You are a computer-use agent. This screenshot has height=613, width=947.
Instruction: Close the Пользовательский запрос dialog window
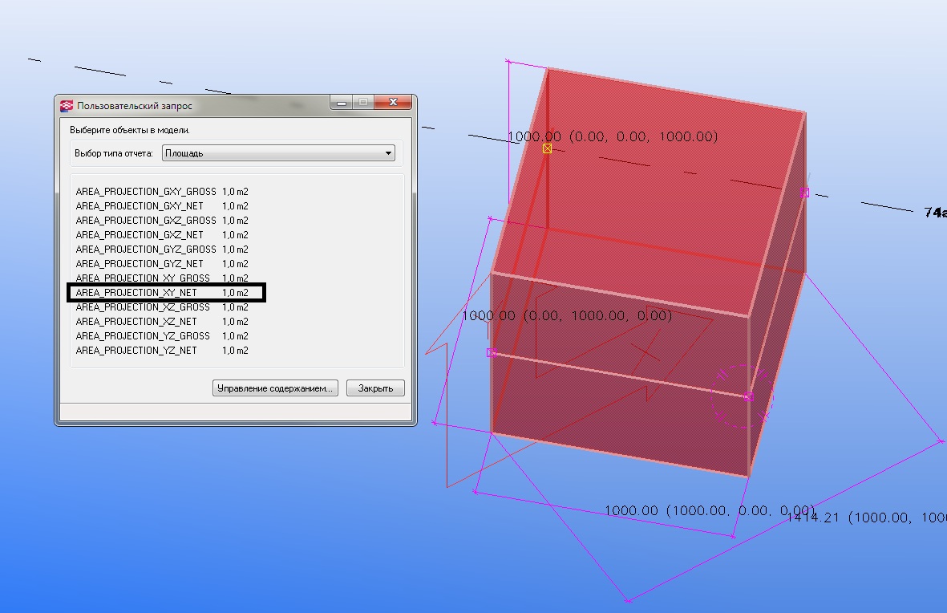(394, 103)
